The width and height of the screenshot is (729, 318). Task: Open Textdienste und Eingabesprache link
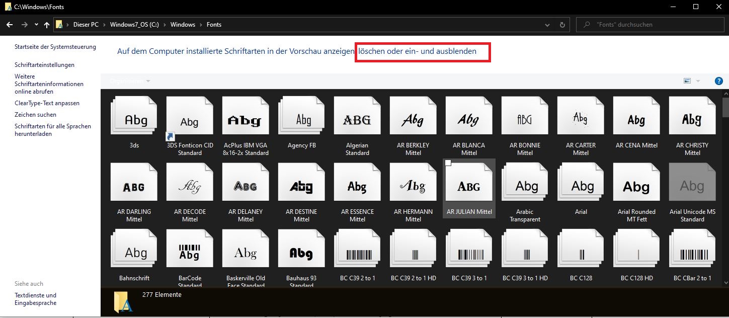pos(36,299)
